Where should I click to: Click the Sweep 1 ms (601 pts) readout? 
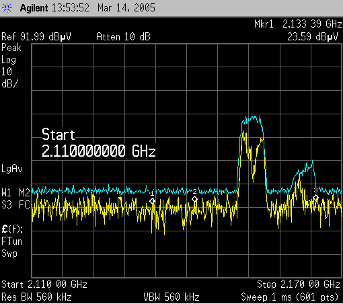[x=289, y=297]
